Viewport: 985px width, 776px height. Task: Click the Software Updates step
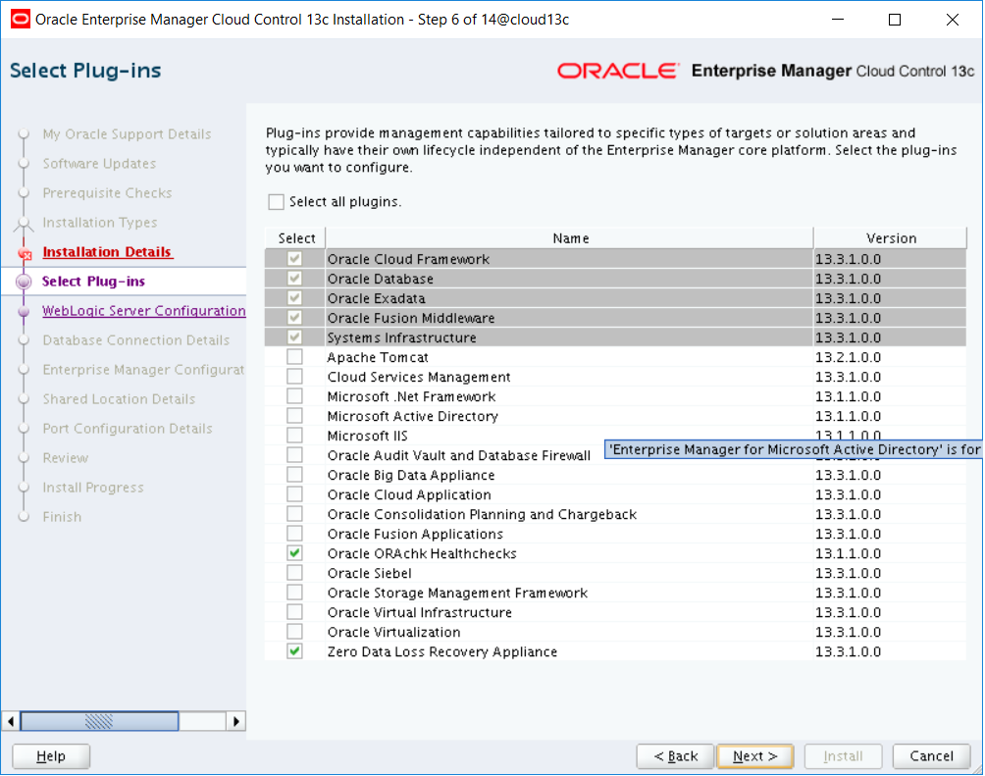click(99, 164)
